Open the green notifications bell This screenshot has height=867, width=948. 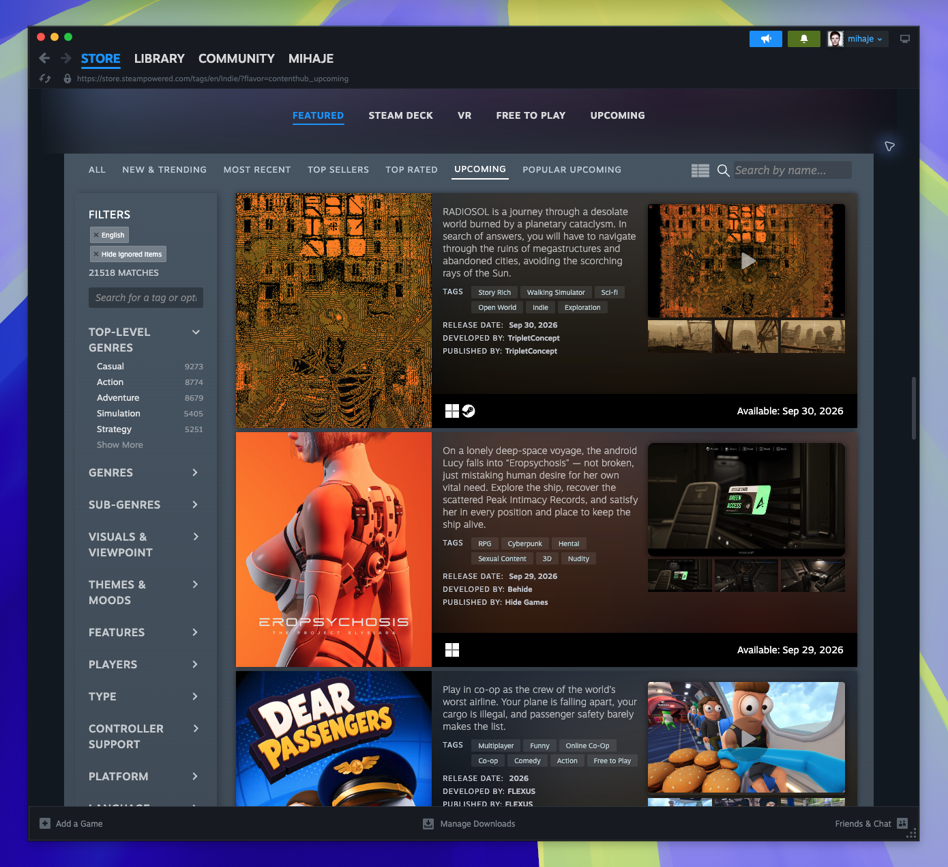[804, 39]
